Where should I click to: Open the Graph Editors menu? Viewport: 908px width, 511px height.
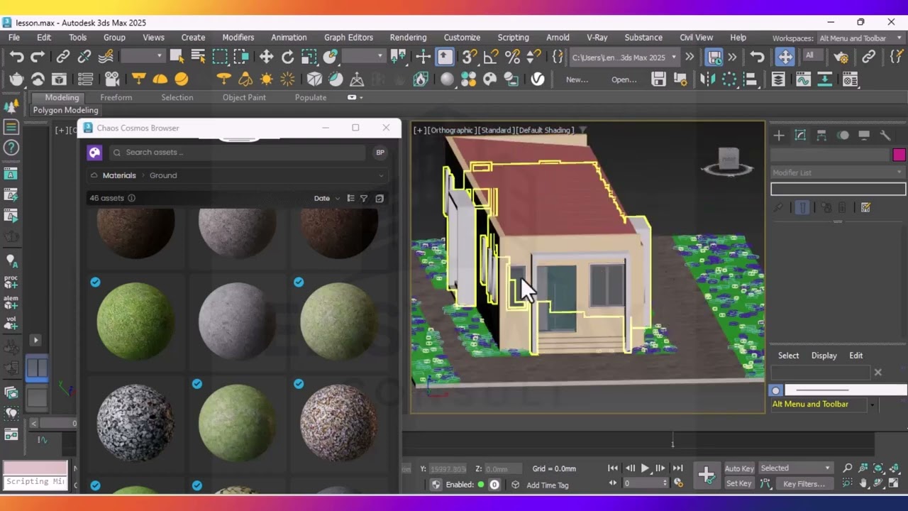[348, 38]
